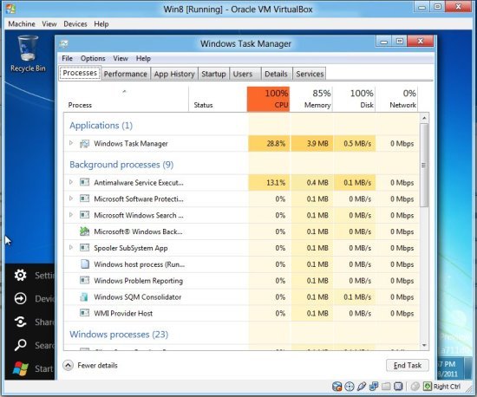This screenshot has height=397, width=477.
Task: Click the process list scroll down arrow
Action: (424, 345)
